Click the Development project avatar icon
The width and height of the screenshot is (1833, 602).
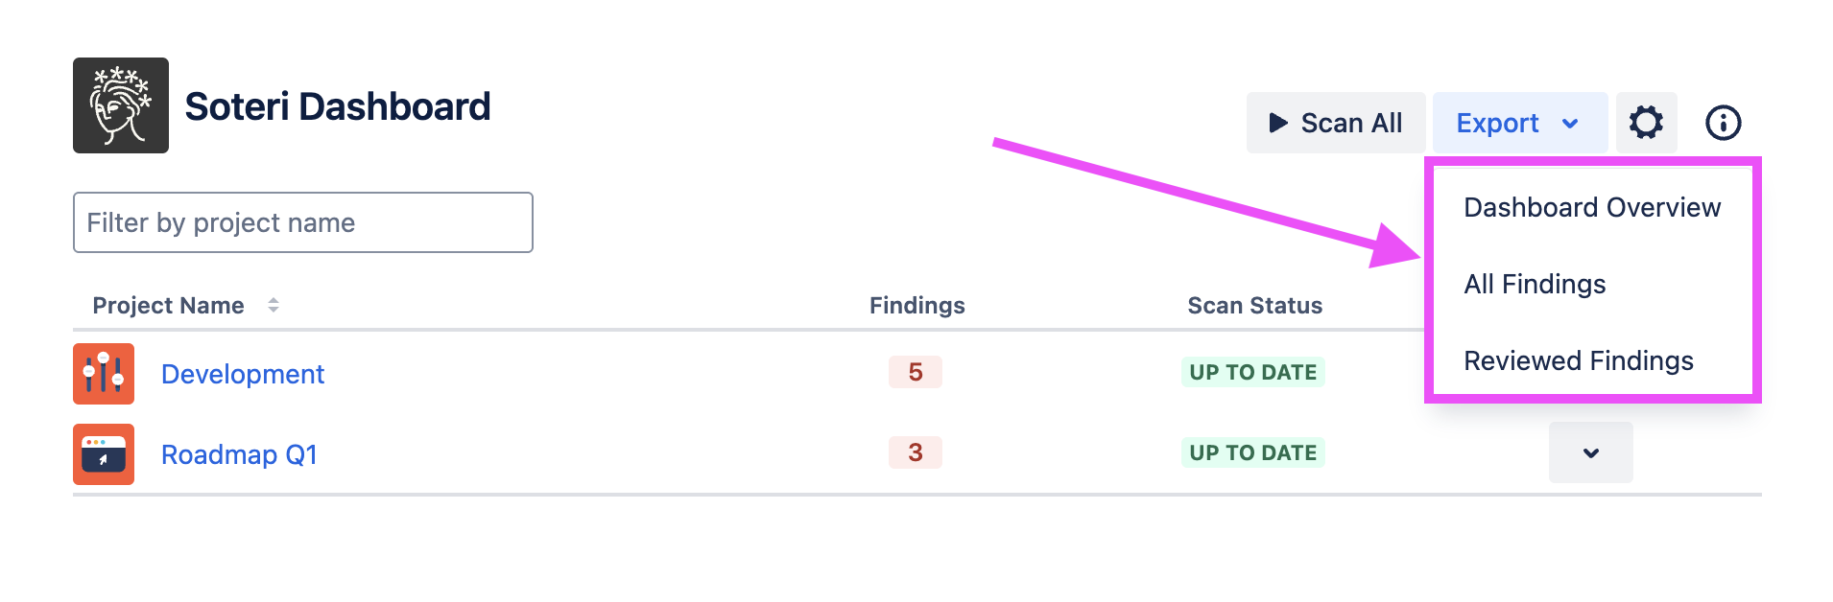104,374
